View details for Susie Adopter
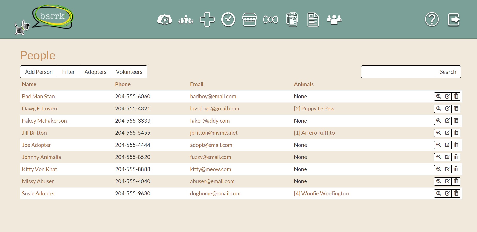Viewport: 477px width, 232px height. point(438,194)
